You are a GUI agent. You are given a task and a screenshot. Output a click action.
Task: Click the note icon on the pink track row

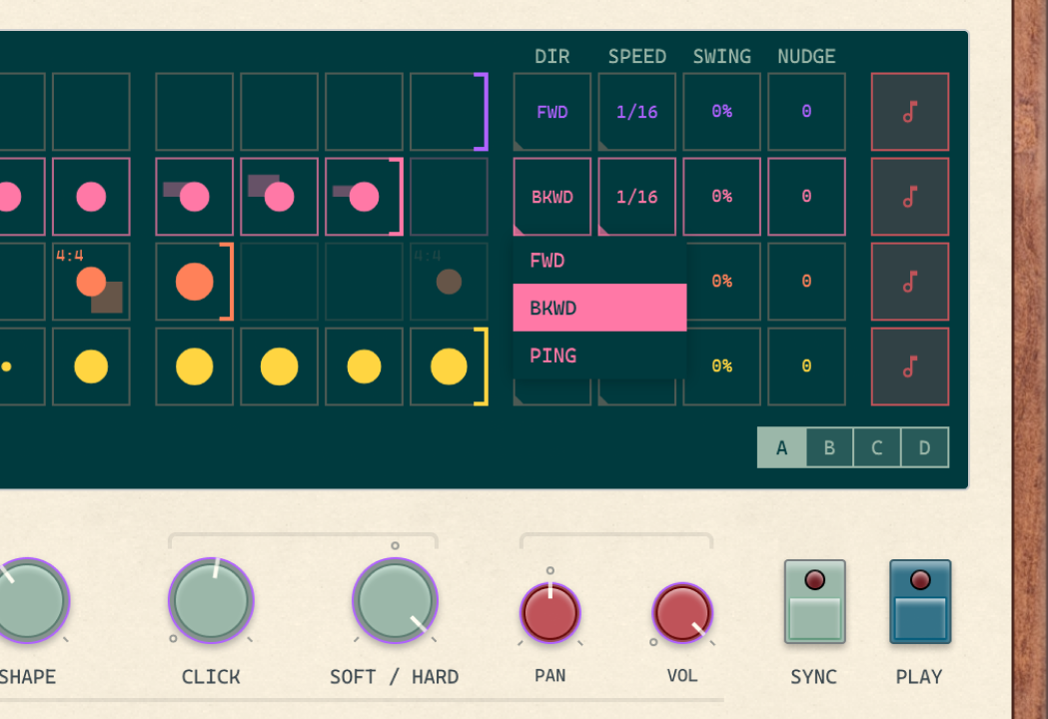pyautogui.click(x=910, y=196)
